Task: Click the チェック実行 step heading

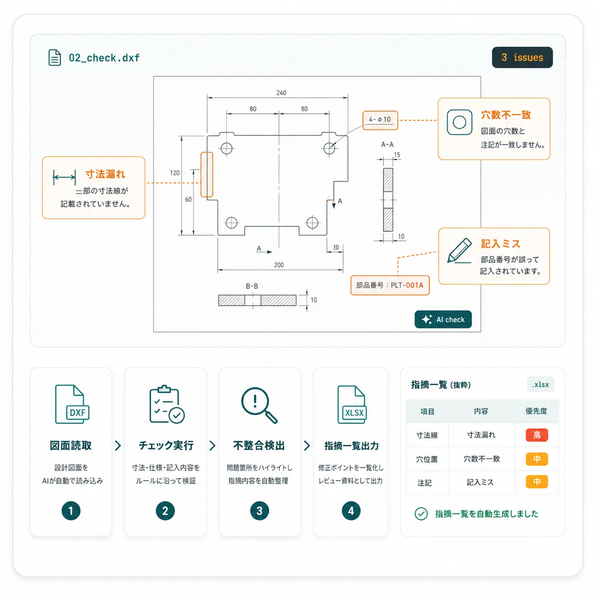Action: (x=166, y=445)
